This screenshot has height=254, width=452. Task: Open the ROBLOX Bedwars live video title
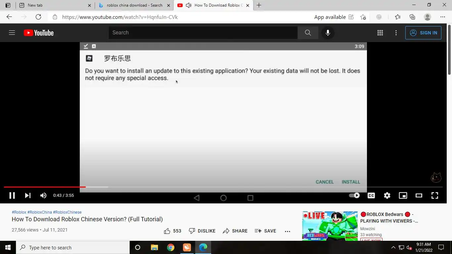(389, 218)
